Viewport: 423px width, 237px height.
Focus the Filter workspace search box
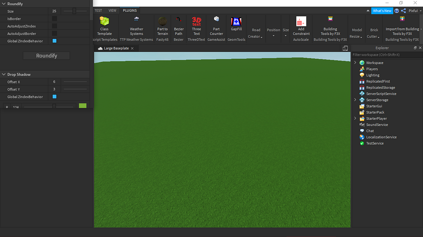(x=387, y=55)
